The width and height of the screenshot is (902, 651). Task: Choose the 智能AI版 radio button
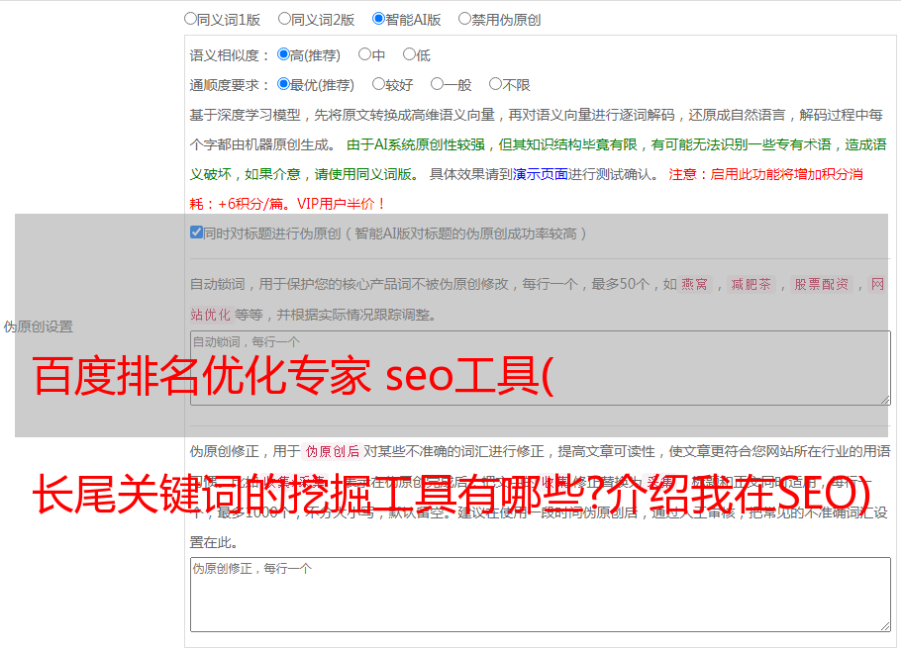378,19
